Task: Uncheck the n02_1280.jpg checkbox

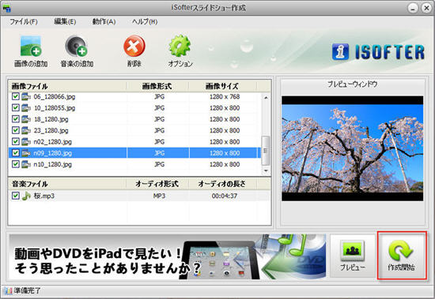Action: pyautogui.click(x=16, y=142)
